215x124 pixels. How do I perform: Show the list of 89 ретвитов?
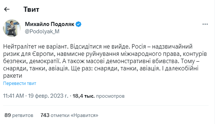tap(19, 115)
